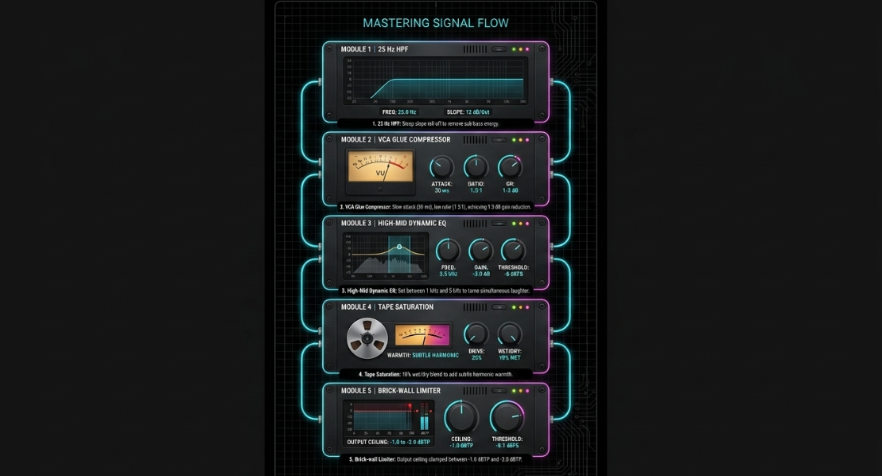
Task: Toggle the power switch on Module 5 Limiter
Action: click(499, 391)
